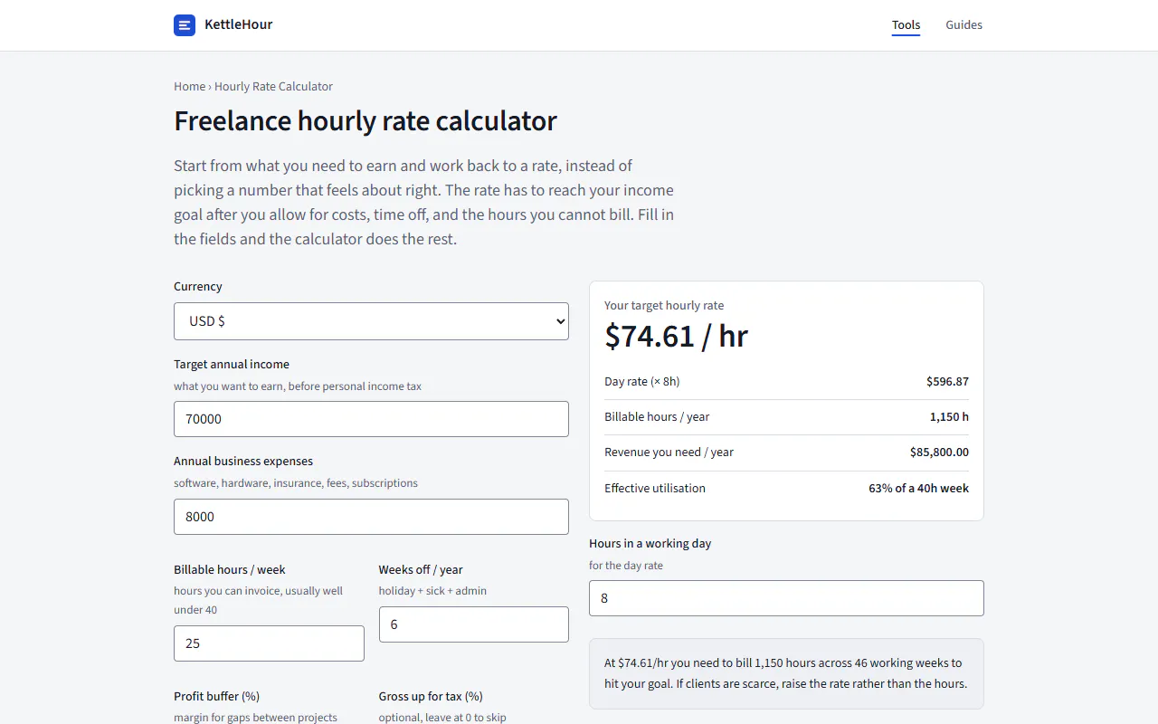Open the Currency dropdown
Image resolution: width=1158 pixels, height=724 pixels.
(x=371, y=321)
